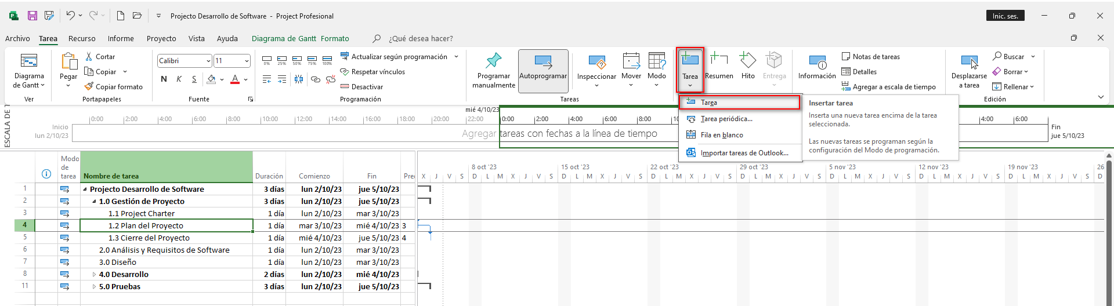Image resolution: width=1114 pixels, height=306 pixels.
Task: Expand the 4.0 Desarrollo task group
Action: click(x=94, y=275)
